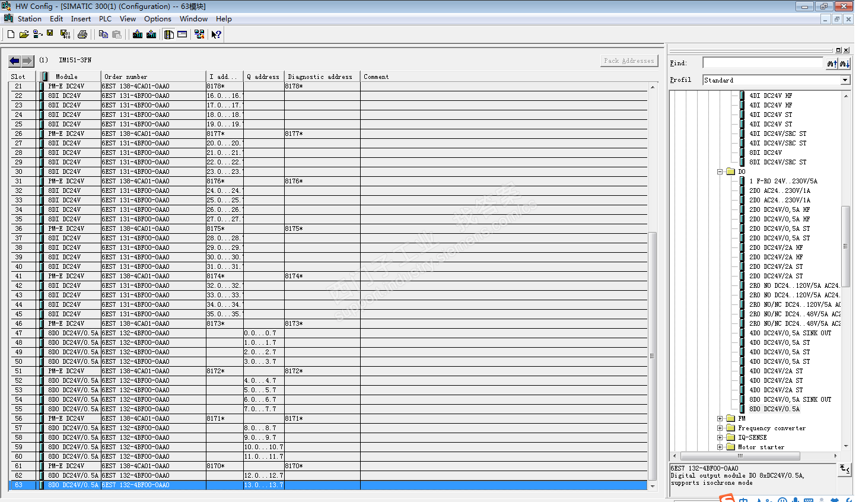Open the Options menu
859x502 pixels.
coord(158,19)
